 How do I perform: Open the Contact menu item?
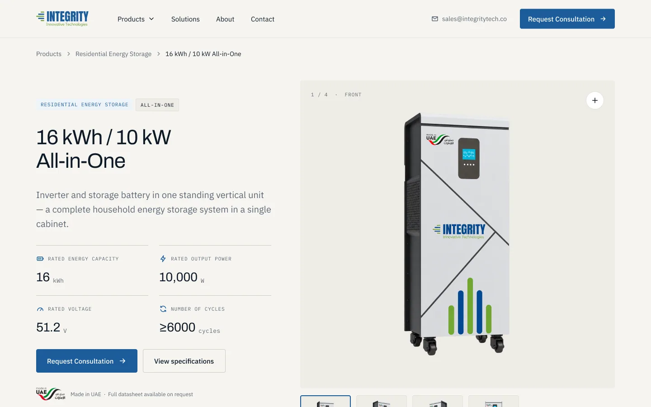coord(263,19)
